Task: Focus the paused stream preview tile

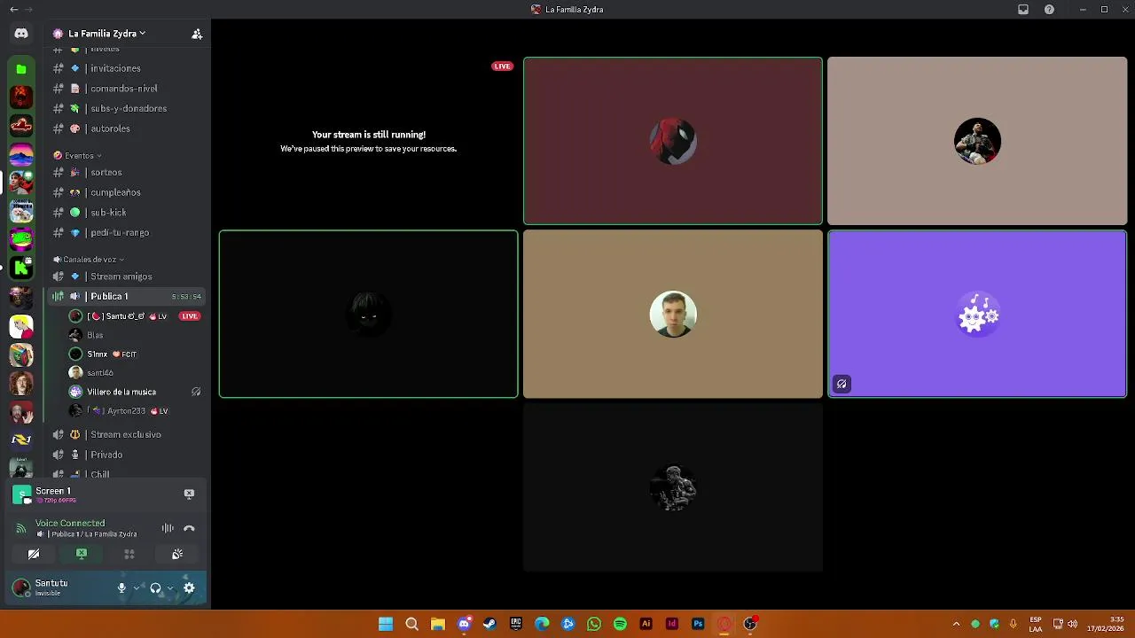Action: [x=369, y=141]
